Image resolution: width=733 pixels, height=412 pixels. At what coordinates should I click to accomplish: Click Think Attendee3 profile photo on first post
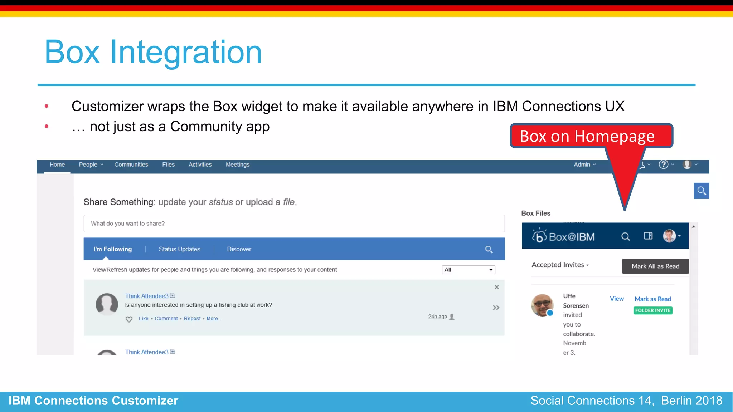pyautogui.click(x=107, y=304)
